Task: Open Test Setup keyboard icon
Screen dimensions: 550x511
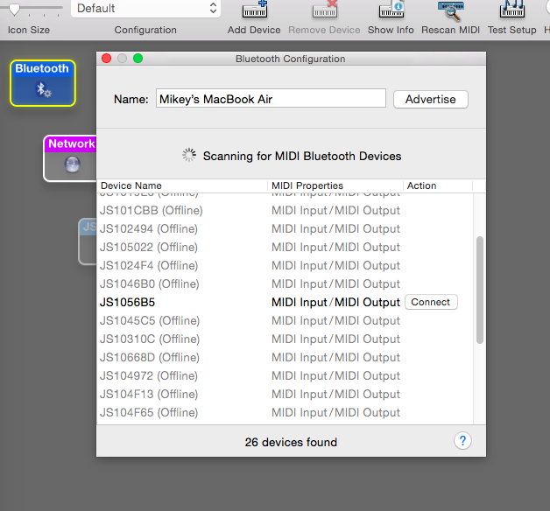Action: pos(511,11)
